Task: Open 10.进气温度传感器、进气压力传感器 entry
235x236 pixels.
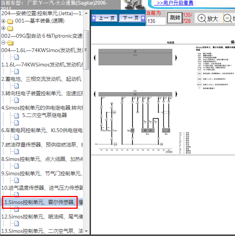Action: (42, 188)
